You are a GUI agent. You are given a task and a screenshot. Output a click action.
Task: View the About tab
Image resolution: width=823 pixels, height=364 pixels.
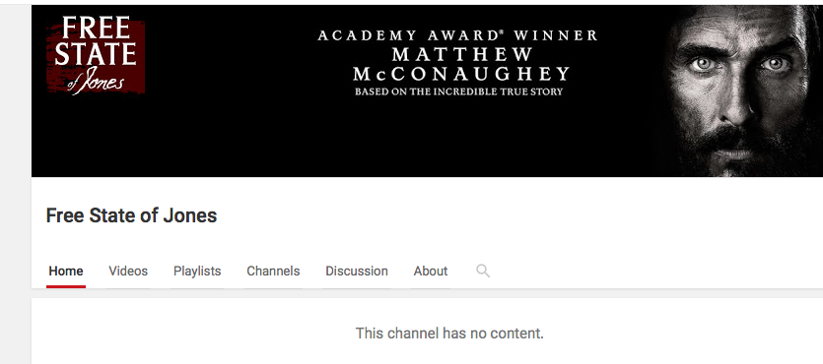pyautogui.click(x=431, y=272)
